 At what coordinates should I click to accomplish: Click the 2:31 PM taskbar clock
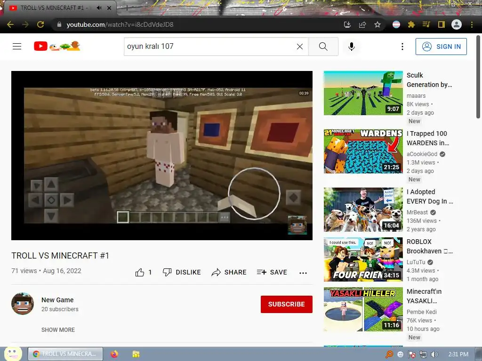pos(458,354)
